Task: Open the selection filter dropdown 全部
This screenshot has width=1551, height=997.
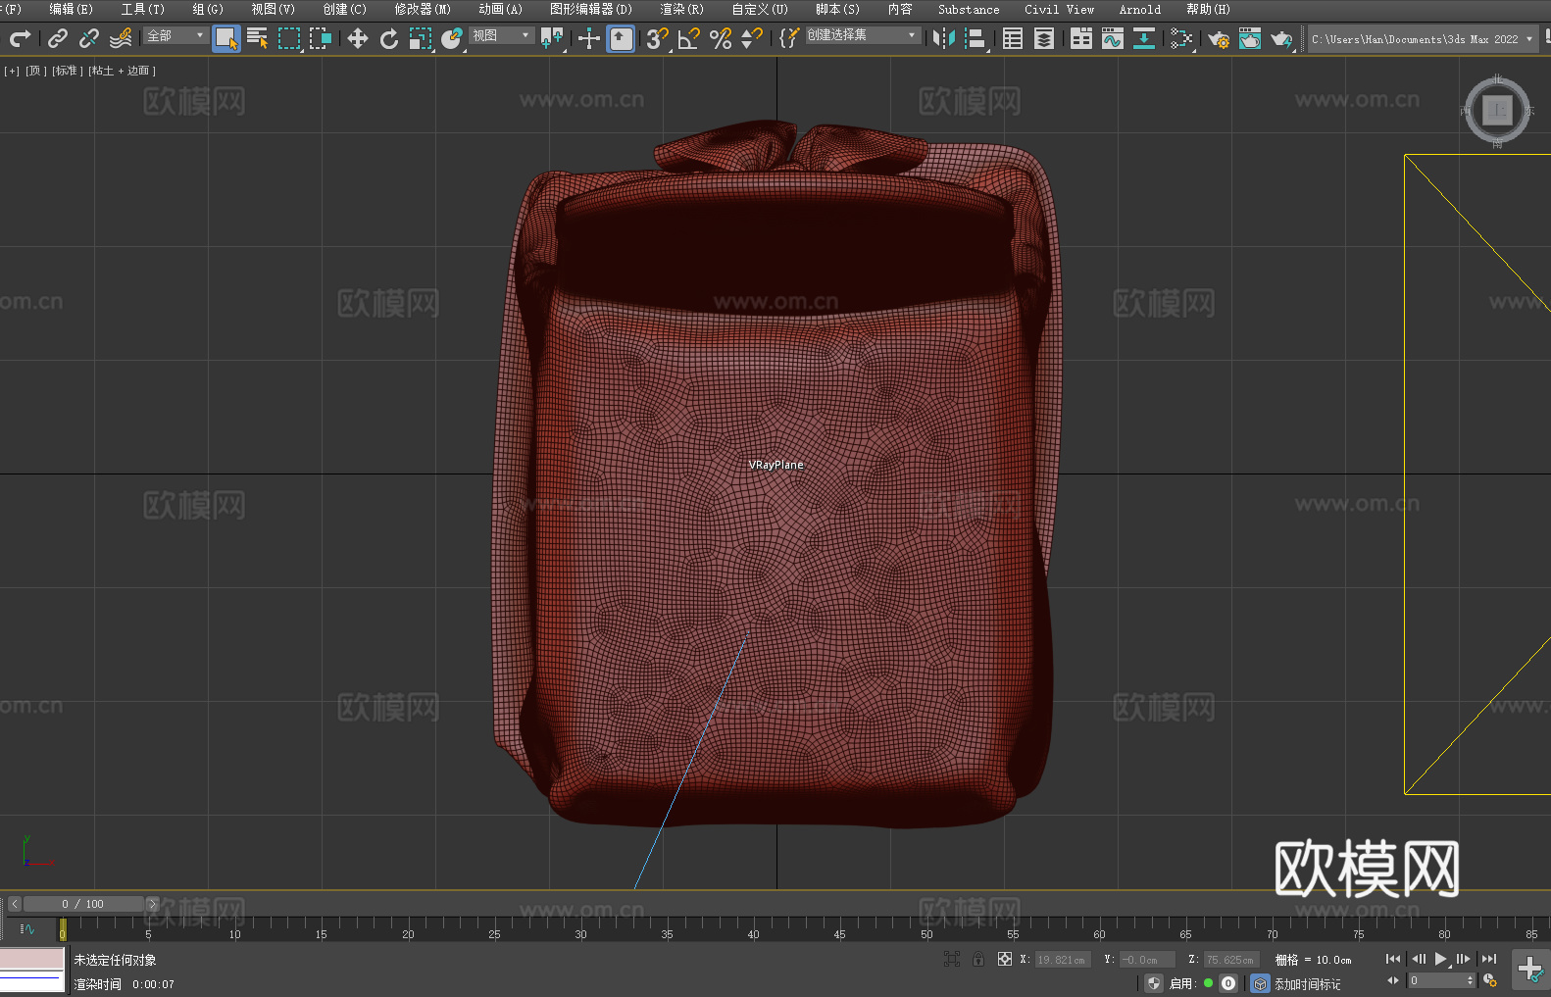Action: coord(175,35)
